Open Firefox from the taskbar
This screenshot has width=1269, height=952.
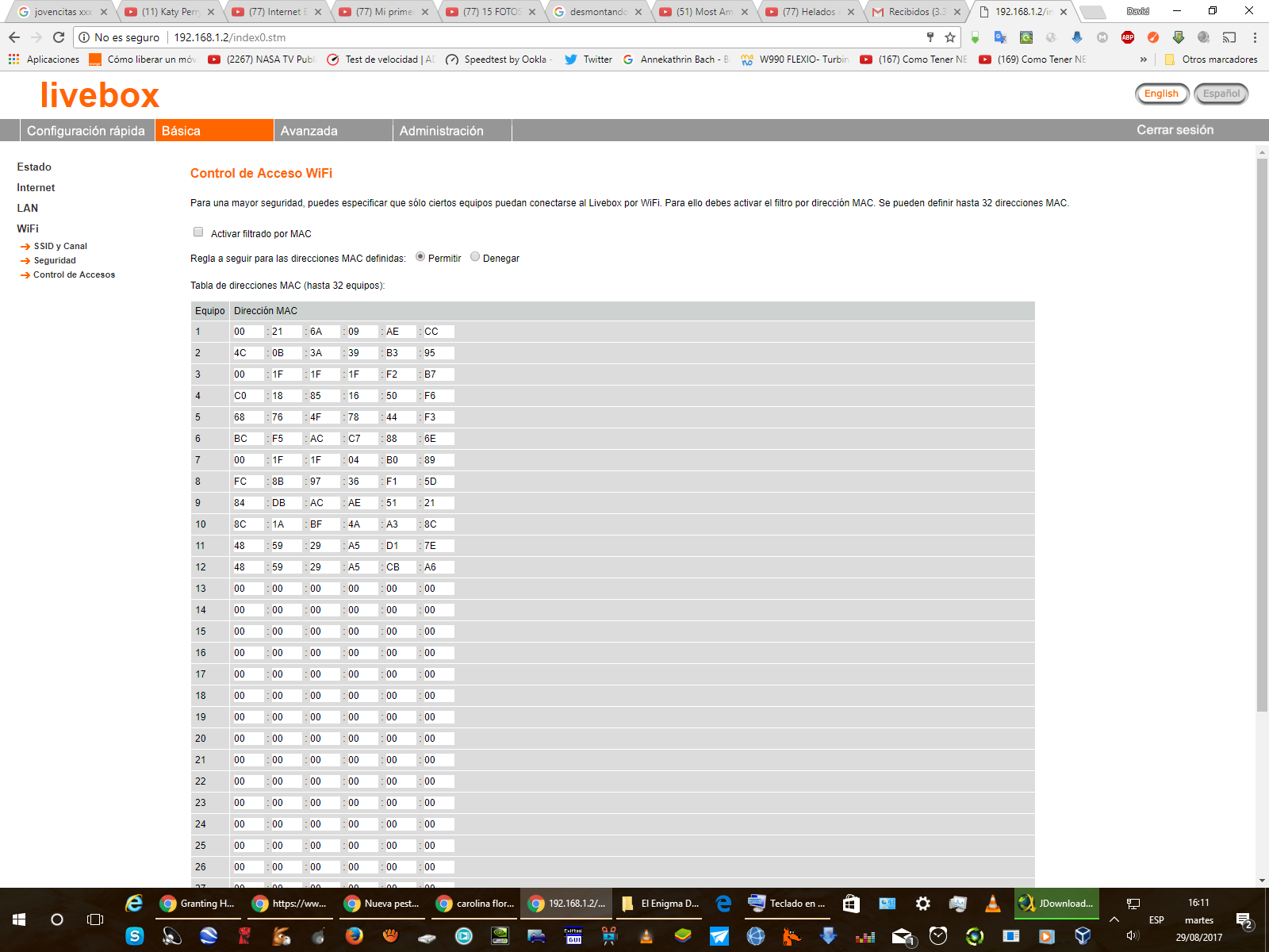(x=354, y=937)
